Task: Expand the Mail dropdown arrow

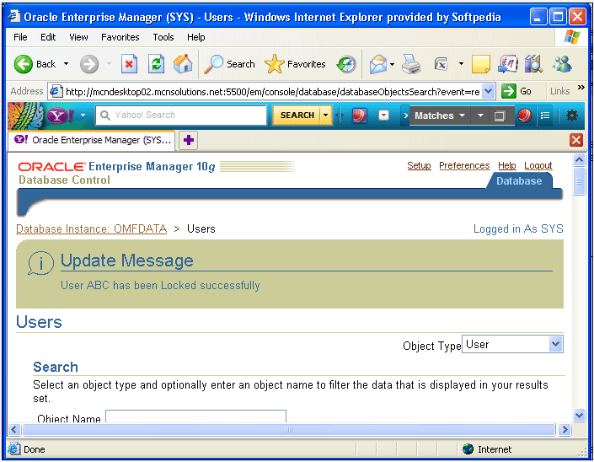Action: tap(392, 64)
